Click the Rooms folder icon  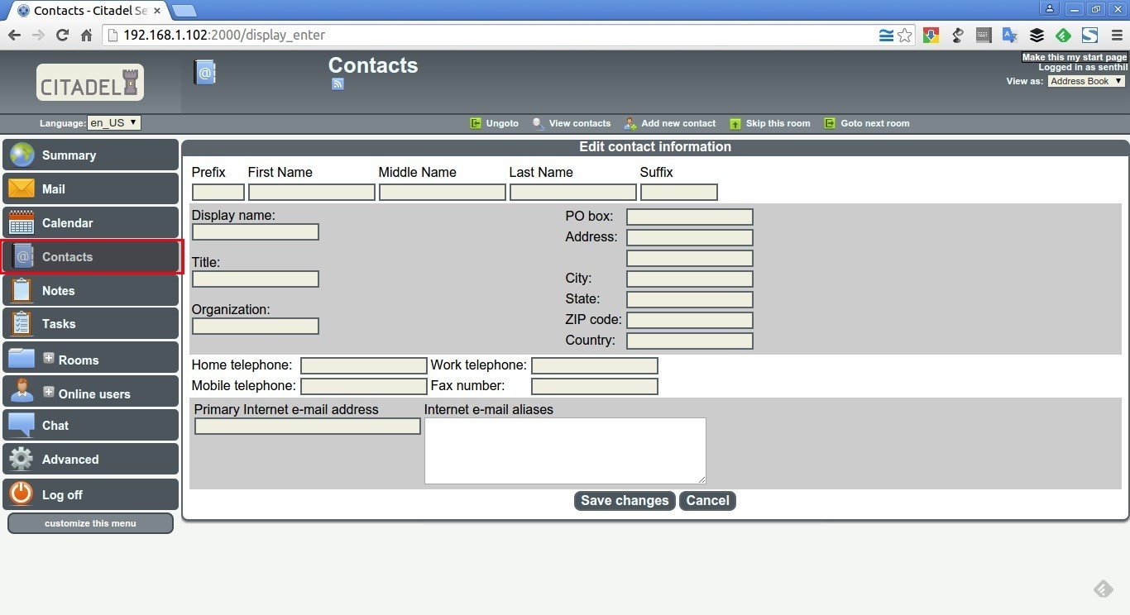pyautogui.click(x=22, y=358)
